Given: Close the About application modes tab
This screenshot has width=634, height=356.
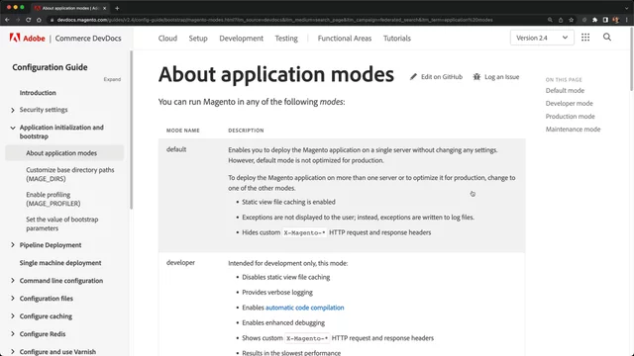Looking at the screenshot, I should pos(105,8).
